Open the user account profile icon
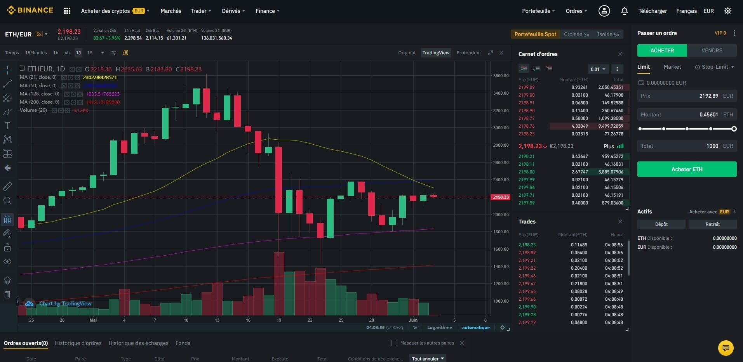The height and width of the screenshot is (362, 743). (604, 11)
